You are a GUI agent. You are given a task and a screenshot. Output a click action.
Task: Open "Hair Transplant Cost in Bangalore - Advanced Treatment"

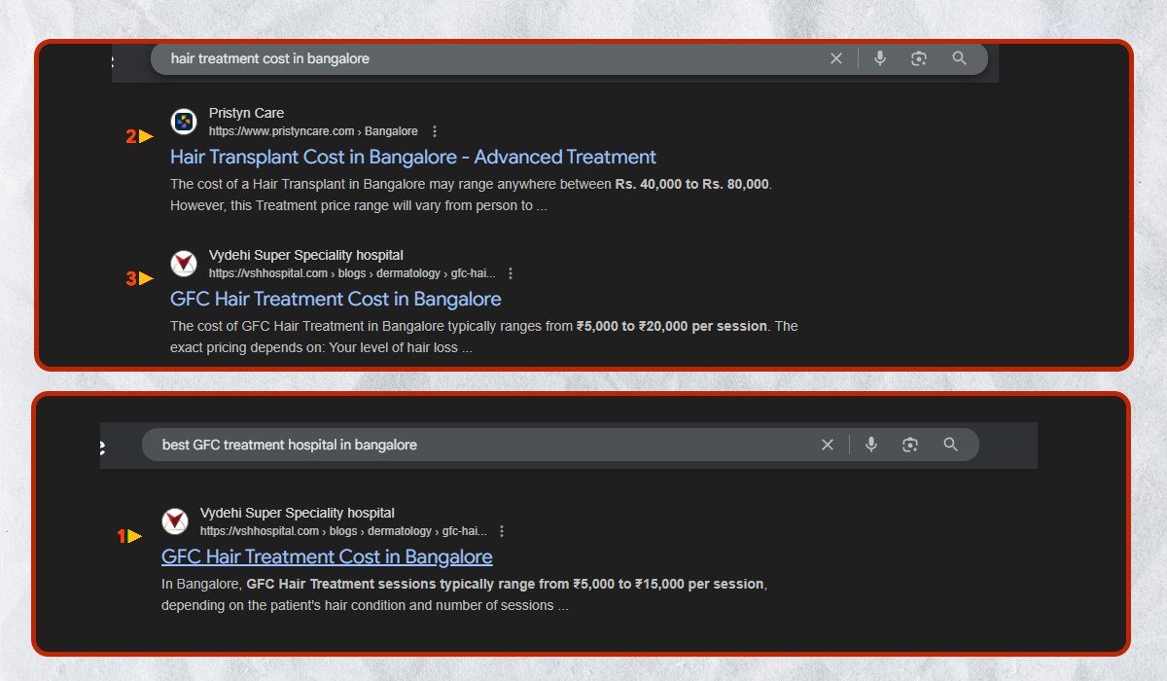point(412,157)
